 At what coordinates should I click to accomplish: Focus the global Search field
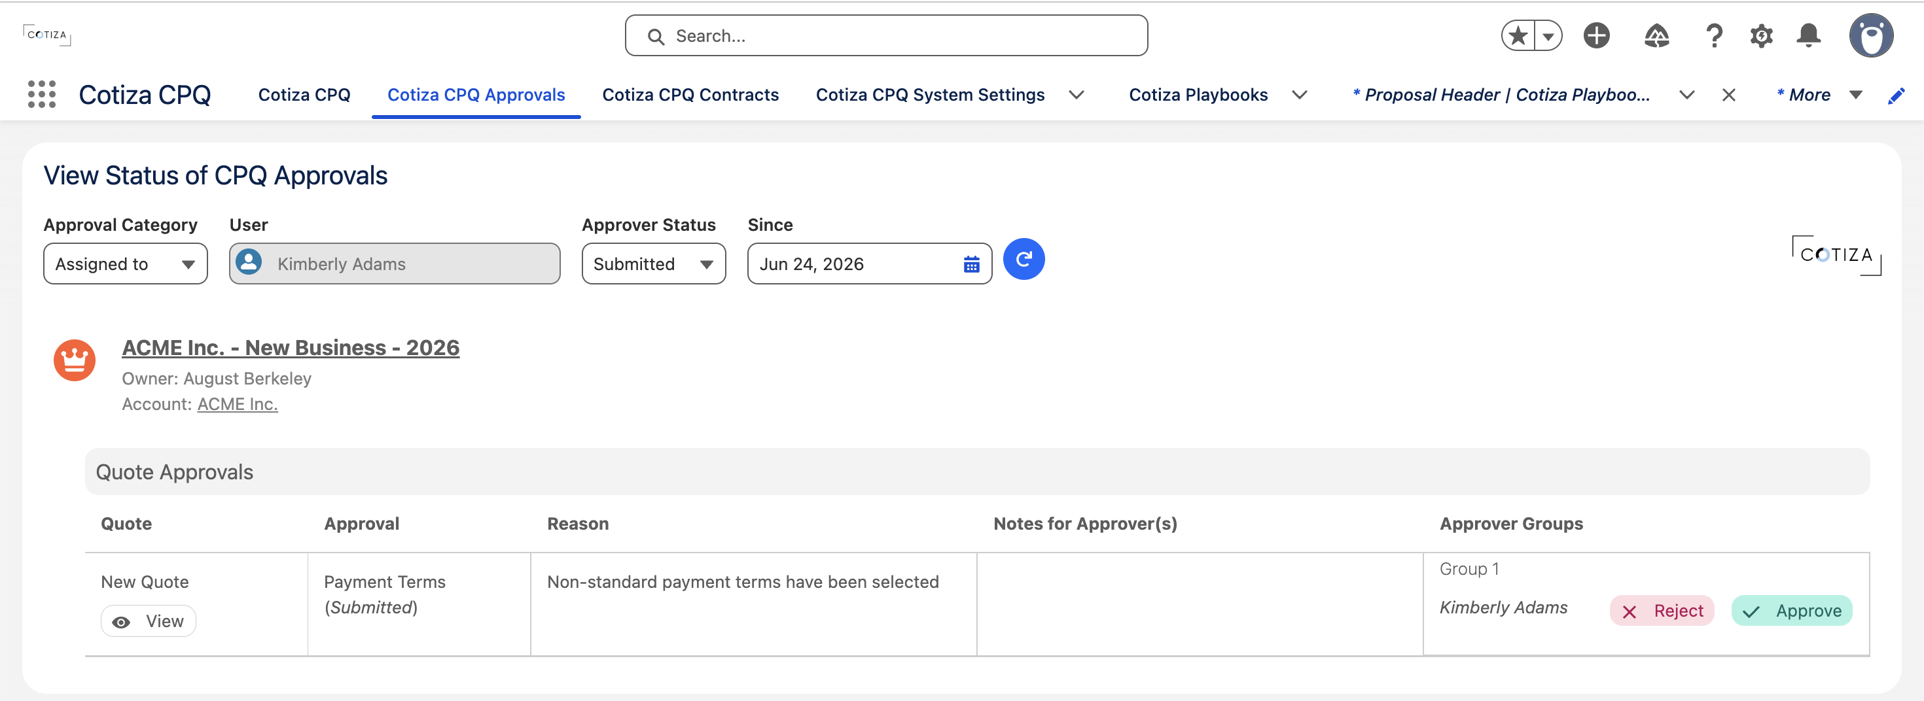[x=886, y=36]
